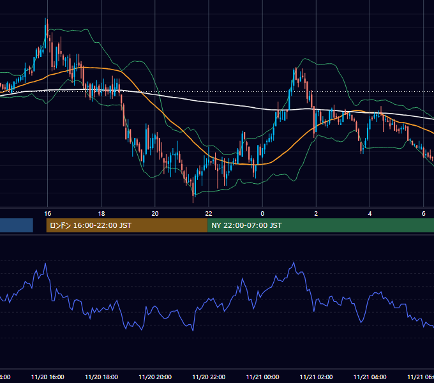Click the 11/20 20:00 date label
The width and height of the screenshot is (434, 383).
155,377
